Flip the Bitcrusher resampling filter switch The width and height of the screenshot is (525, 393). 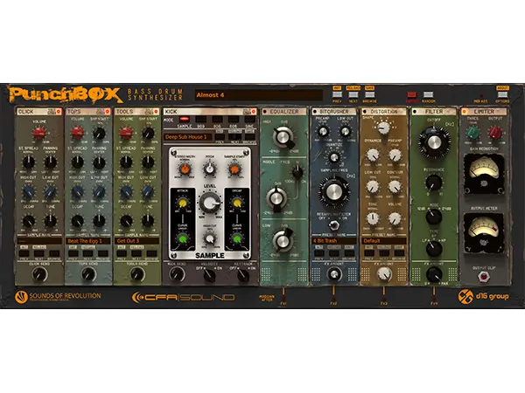[333, 225]
